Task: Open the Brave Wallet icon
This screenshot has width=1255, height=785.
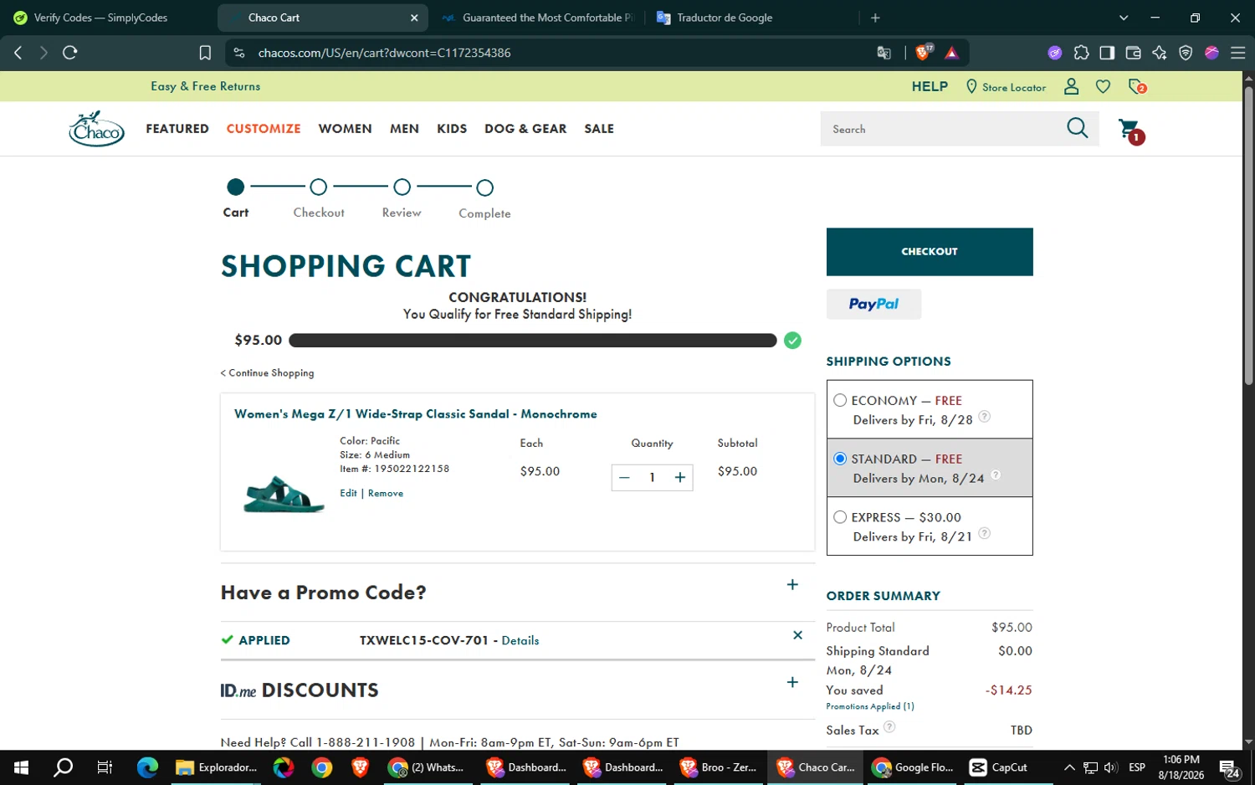Action: (x=1134, y=53)
